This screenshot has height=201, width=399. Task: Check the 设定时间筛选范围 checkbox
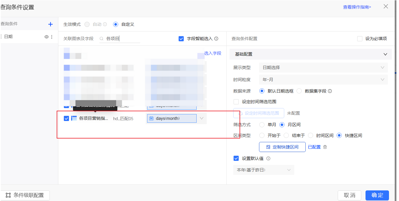coord(236,102)
